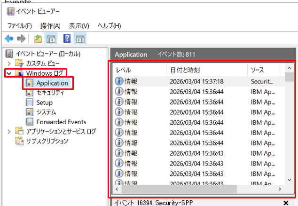This screenshot has width=298, height=206.
Task: Toggle the show/hide action pane icon
Action: click(80, 39)
